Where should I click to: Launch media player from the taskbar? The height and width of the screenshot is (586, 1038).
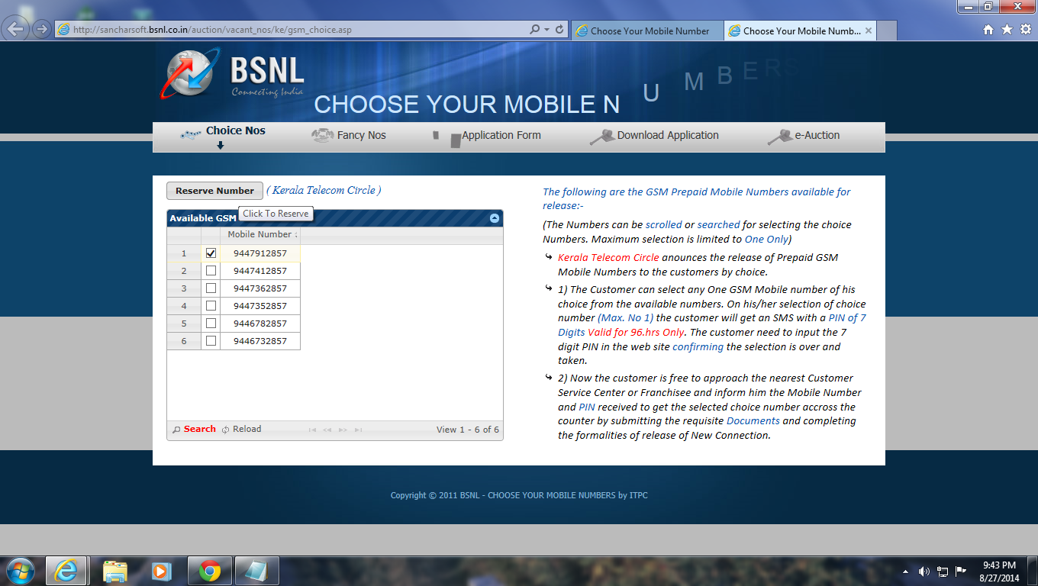point(160,571)
